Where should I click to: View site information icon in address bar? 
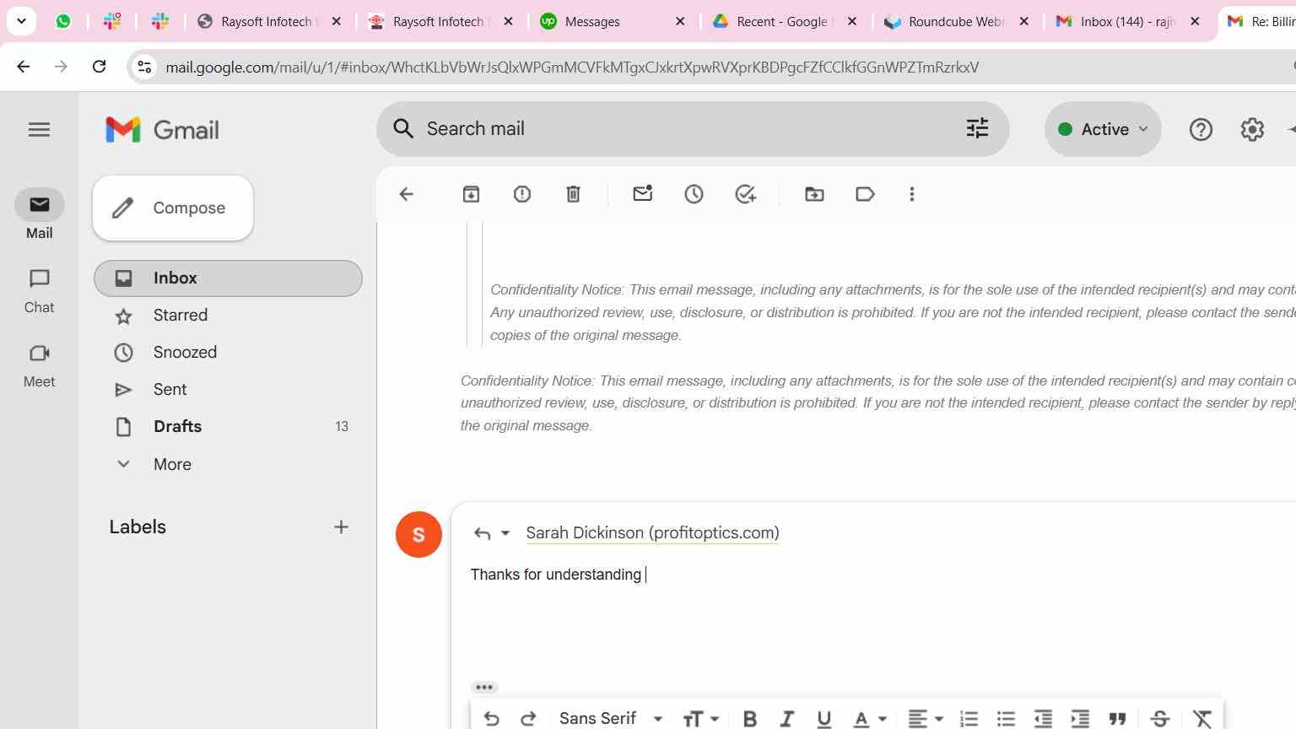coord(144,67)
